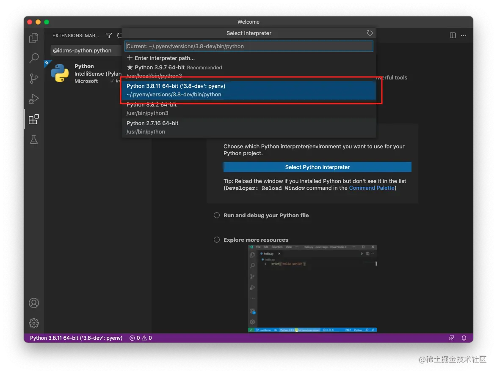Click the errors count in status bar

point(135,338)
